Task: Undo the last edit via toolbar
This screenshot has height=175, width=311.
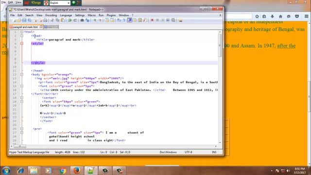Action: point(70,20)
